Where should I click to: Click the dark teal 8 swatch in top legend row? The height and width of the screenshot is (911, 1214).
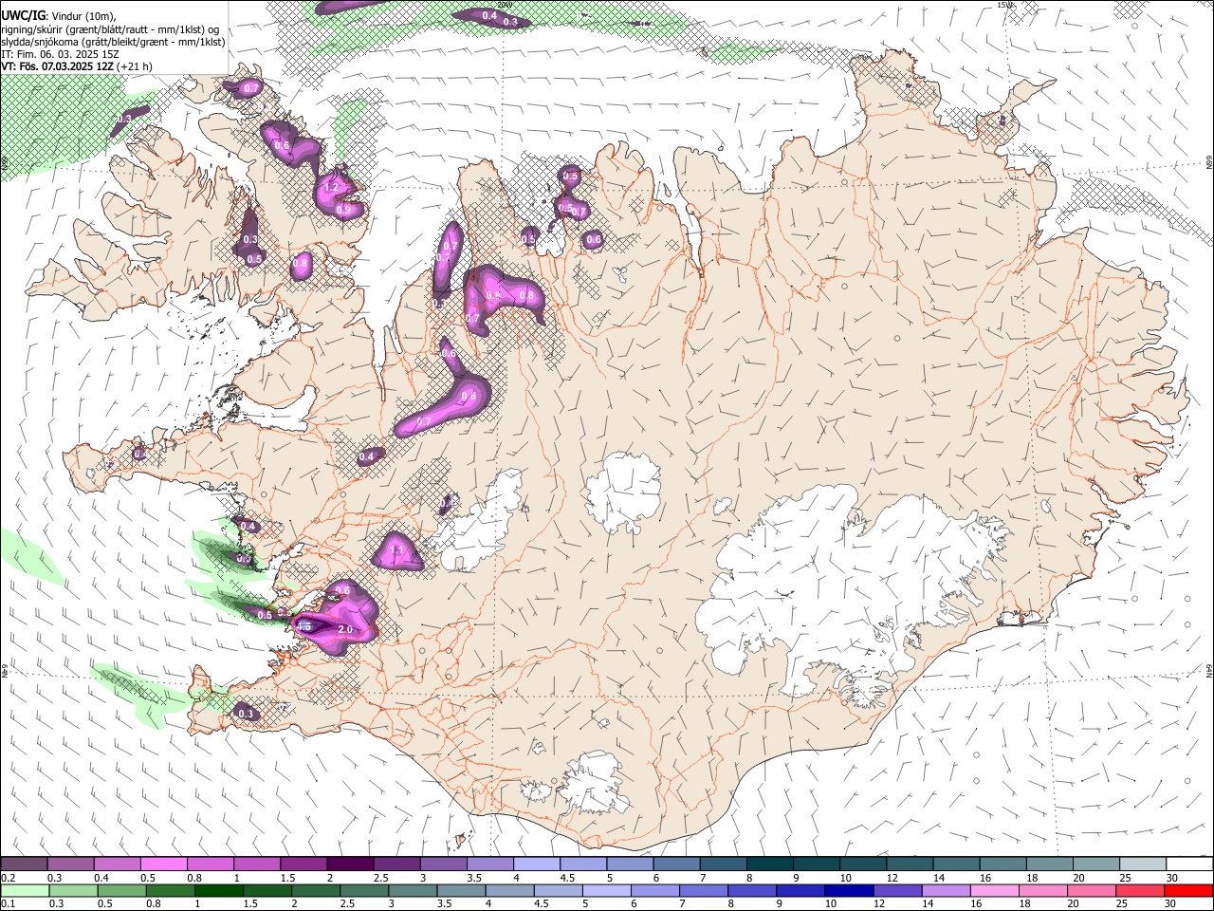(x=770, y=865)
